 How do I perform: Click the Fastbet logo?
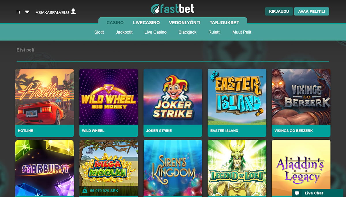coord(172,9)
